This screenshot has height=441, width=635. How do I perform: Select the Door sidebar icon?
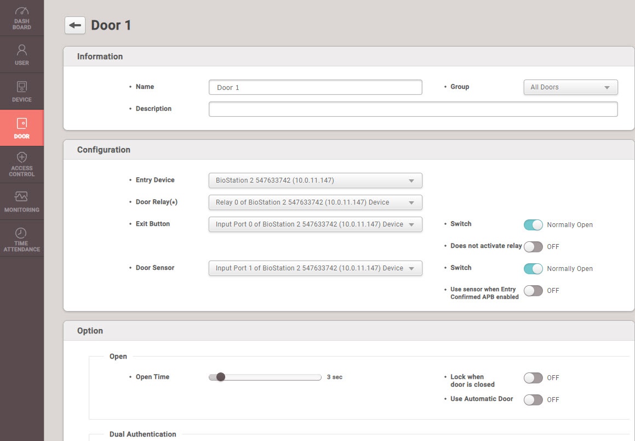(x=22, y=123)
